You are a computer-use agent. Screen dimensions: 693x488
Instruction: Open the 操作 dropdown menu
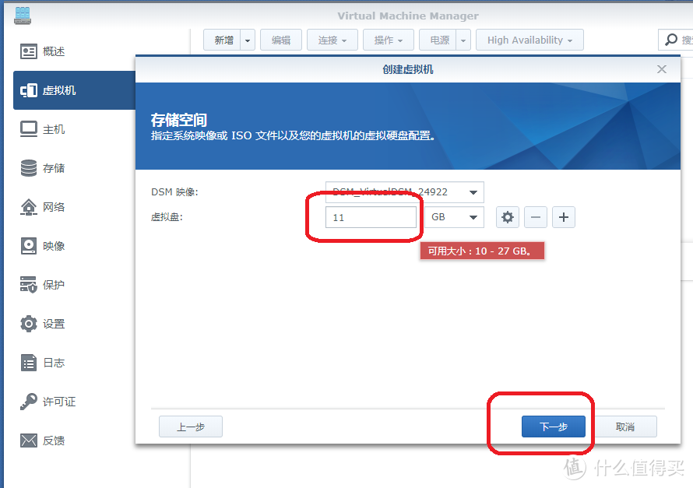pyautogui.click(x=389, y=40)
